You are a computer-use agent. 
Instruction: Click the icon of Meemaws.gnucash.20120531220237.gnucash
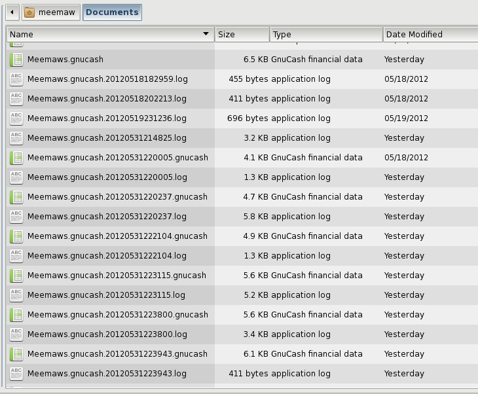tap(16, 197)
